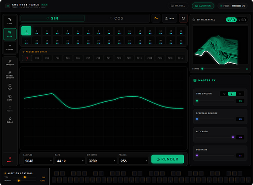
Task: Apply the Smooth tool
Action: pyautogui.click(x=10, y=63)
